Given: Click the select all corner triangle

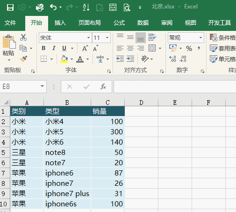Looking at the screenshot, I should (6, 102).
